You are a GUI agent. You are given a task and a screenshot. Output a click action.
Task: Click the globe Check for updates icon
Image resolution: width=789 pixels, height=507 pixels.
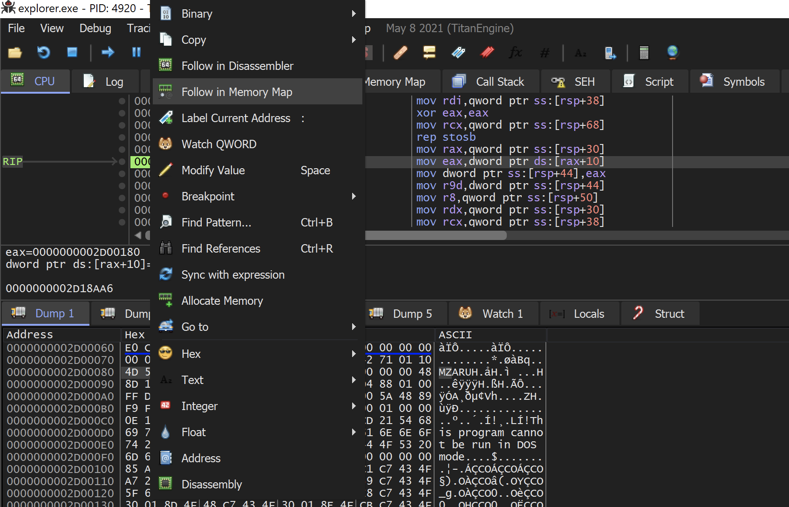coord(673,53)
